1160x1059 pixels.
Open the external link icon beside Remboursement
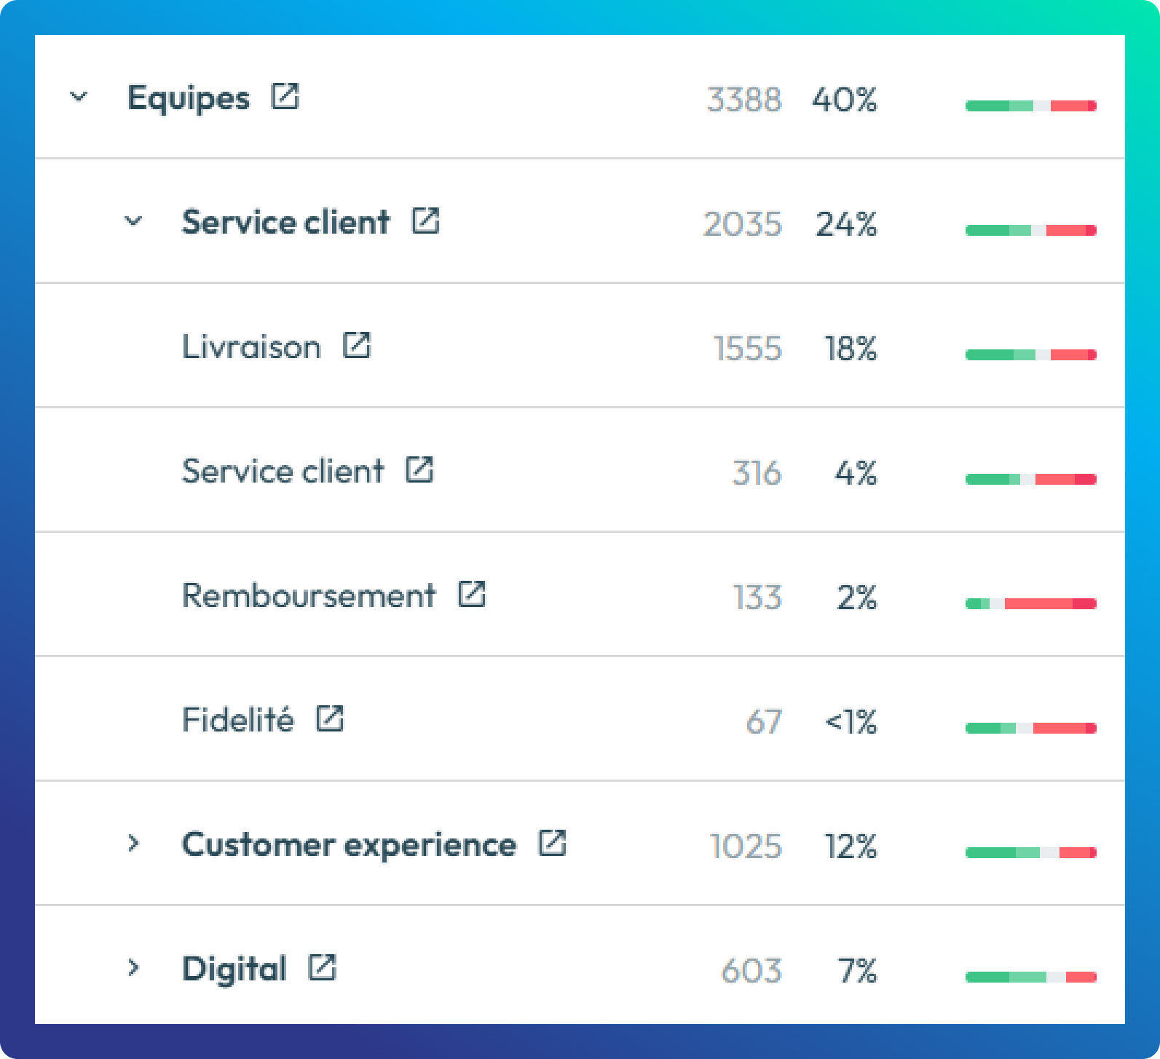pyautogui.click(x=472, y=594)
